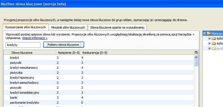Select the kredyt mieszkaniowy row

[98, 68]
